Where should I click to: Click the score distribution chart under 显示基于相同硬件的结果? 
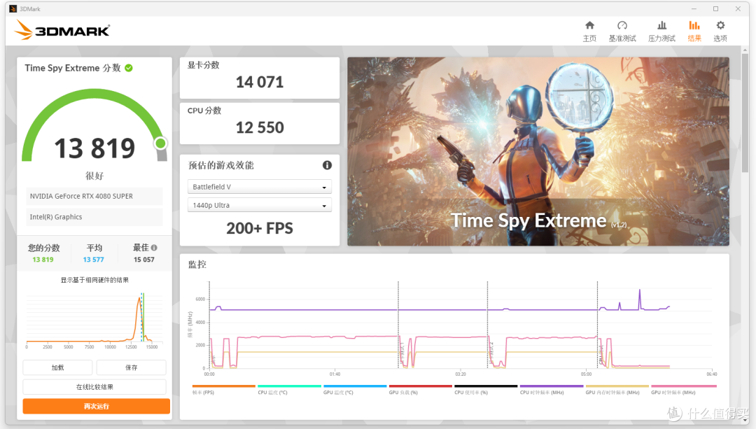[x=94, y=319]
